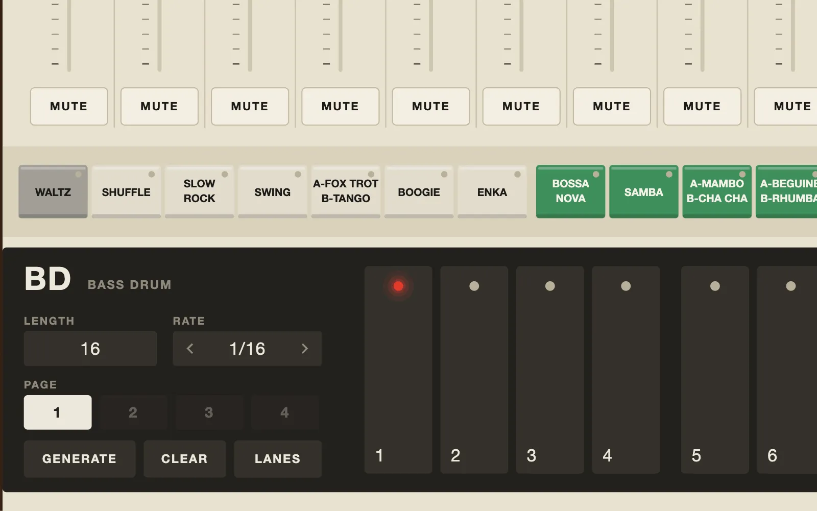The width and height of the screenshot is (817, 511).
Task: Click the RATE value 1/16
Action: tap(247, 349)
